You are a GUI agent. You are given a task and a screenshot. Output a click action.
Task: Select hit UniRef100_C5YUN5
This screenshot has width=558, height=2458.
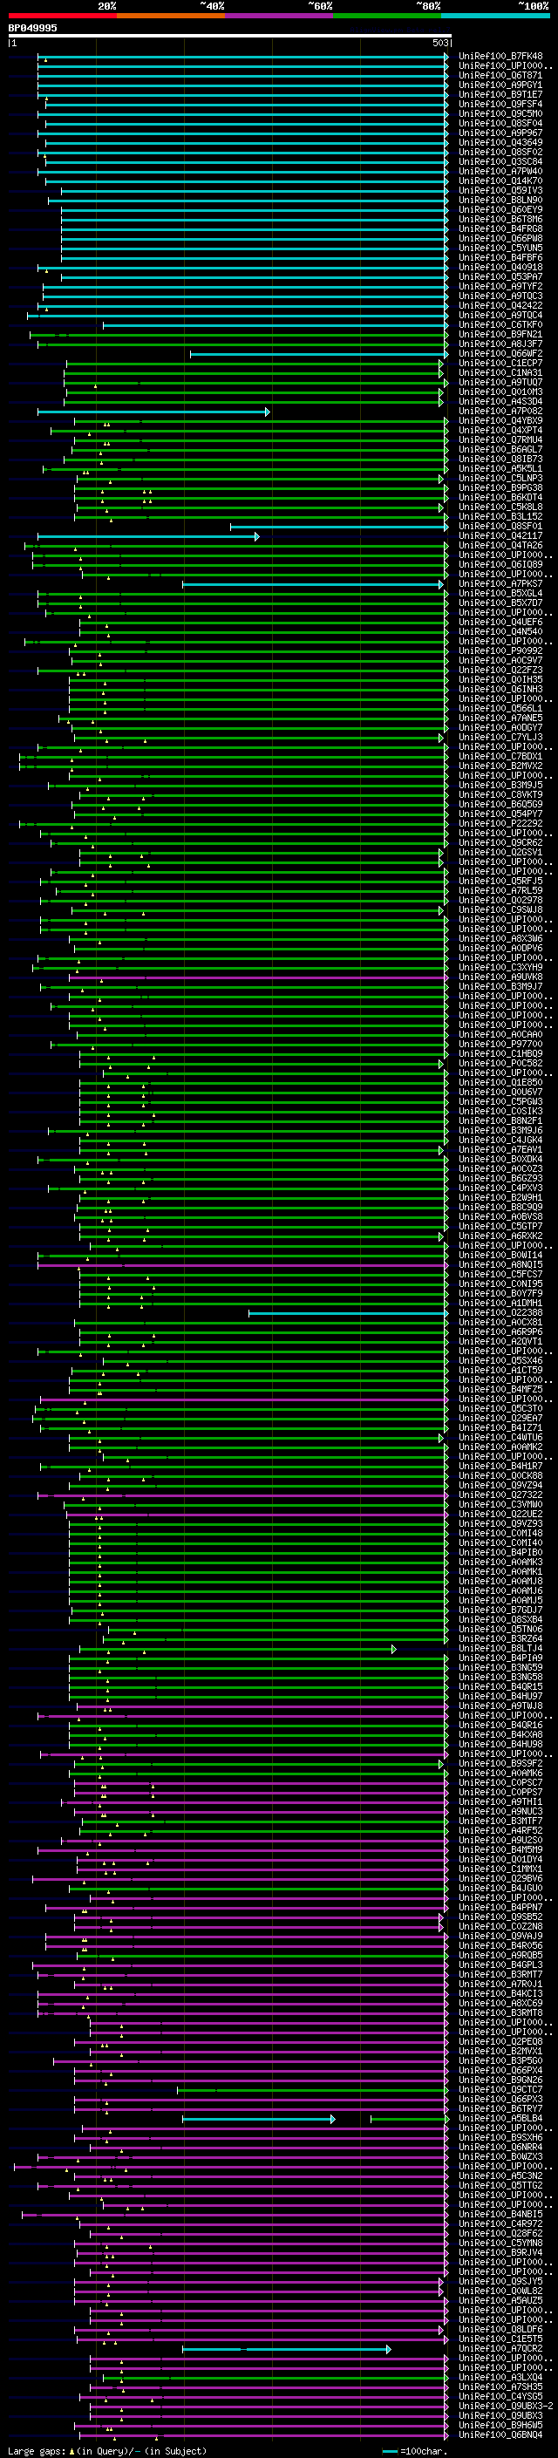[x=500, y=249]
